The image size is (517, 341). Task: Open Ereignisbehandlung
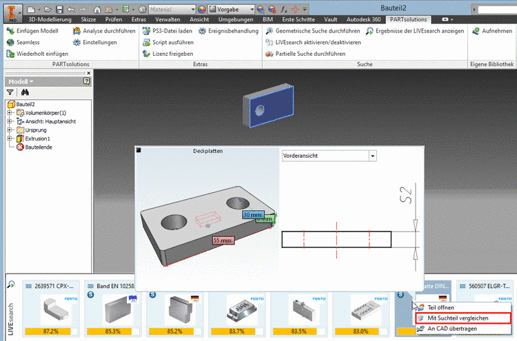click(228, 31)
